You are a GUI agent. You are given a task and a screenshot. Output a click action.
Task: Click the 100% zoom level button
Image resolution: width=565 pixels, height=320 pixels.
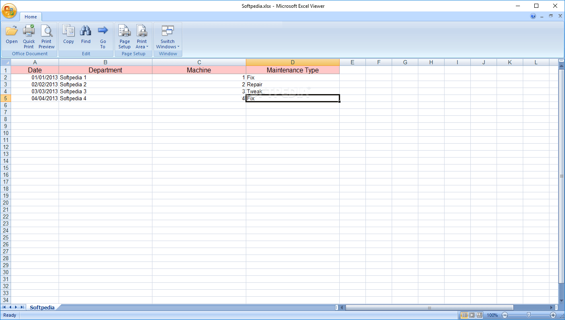492,315
